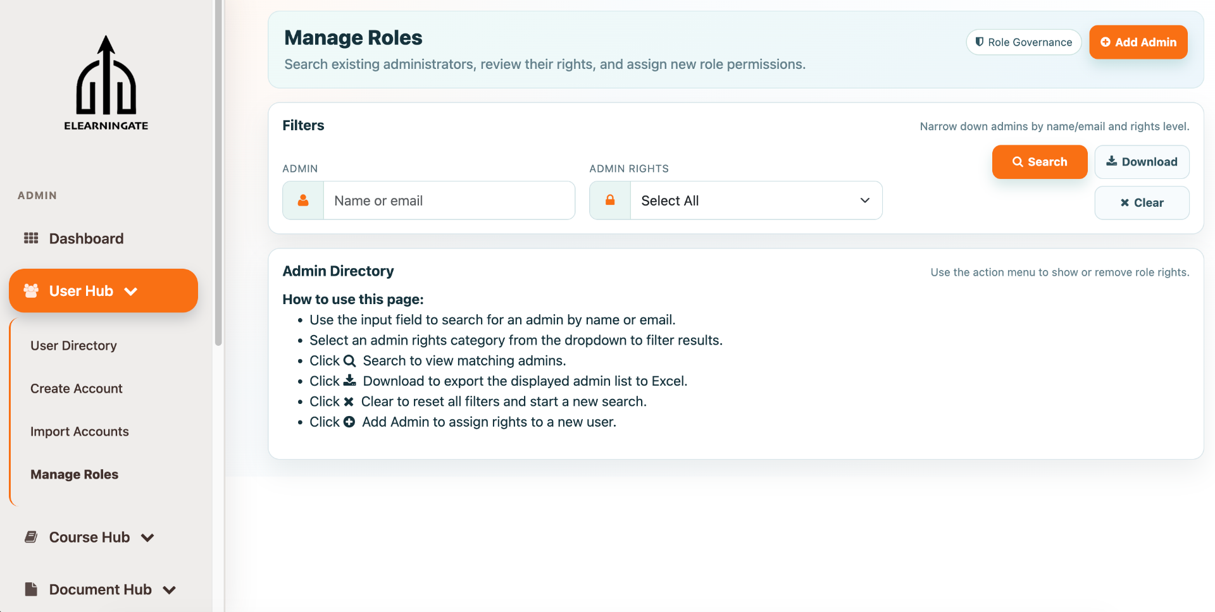The width and height of the screenshot is (1215, 612).
Task: Focus the Name or email input field
Action: click(x=449, y=200)
